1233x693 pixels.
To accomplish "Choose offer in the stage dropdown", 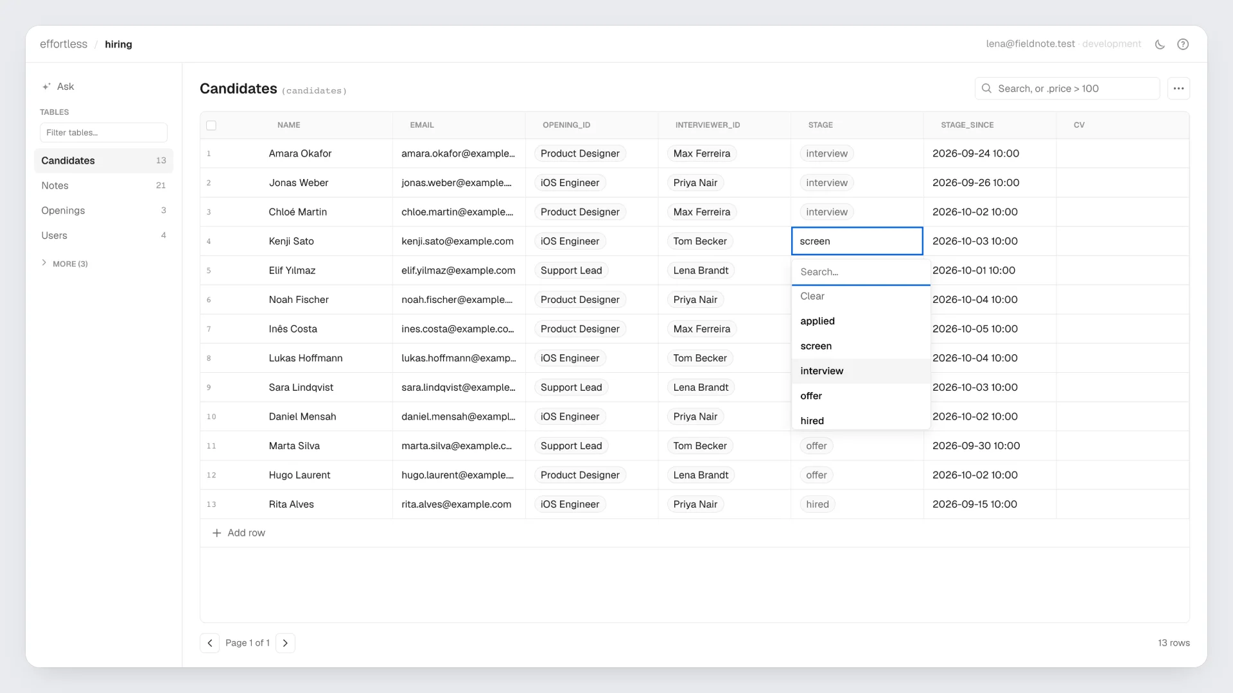I will (x=861, y=396).
